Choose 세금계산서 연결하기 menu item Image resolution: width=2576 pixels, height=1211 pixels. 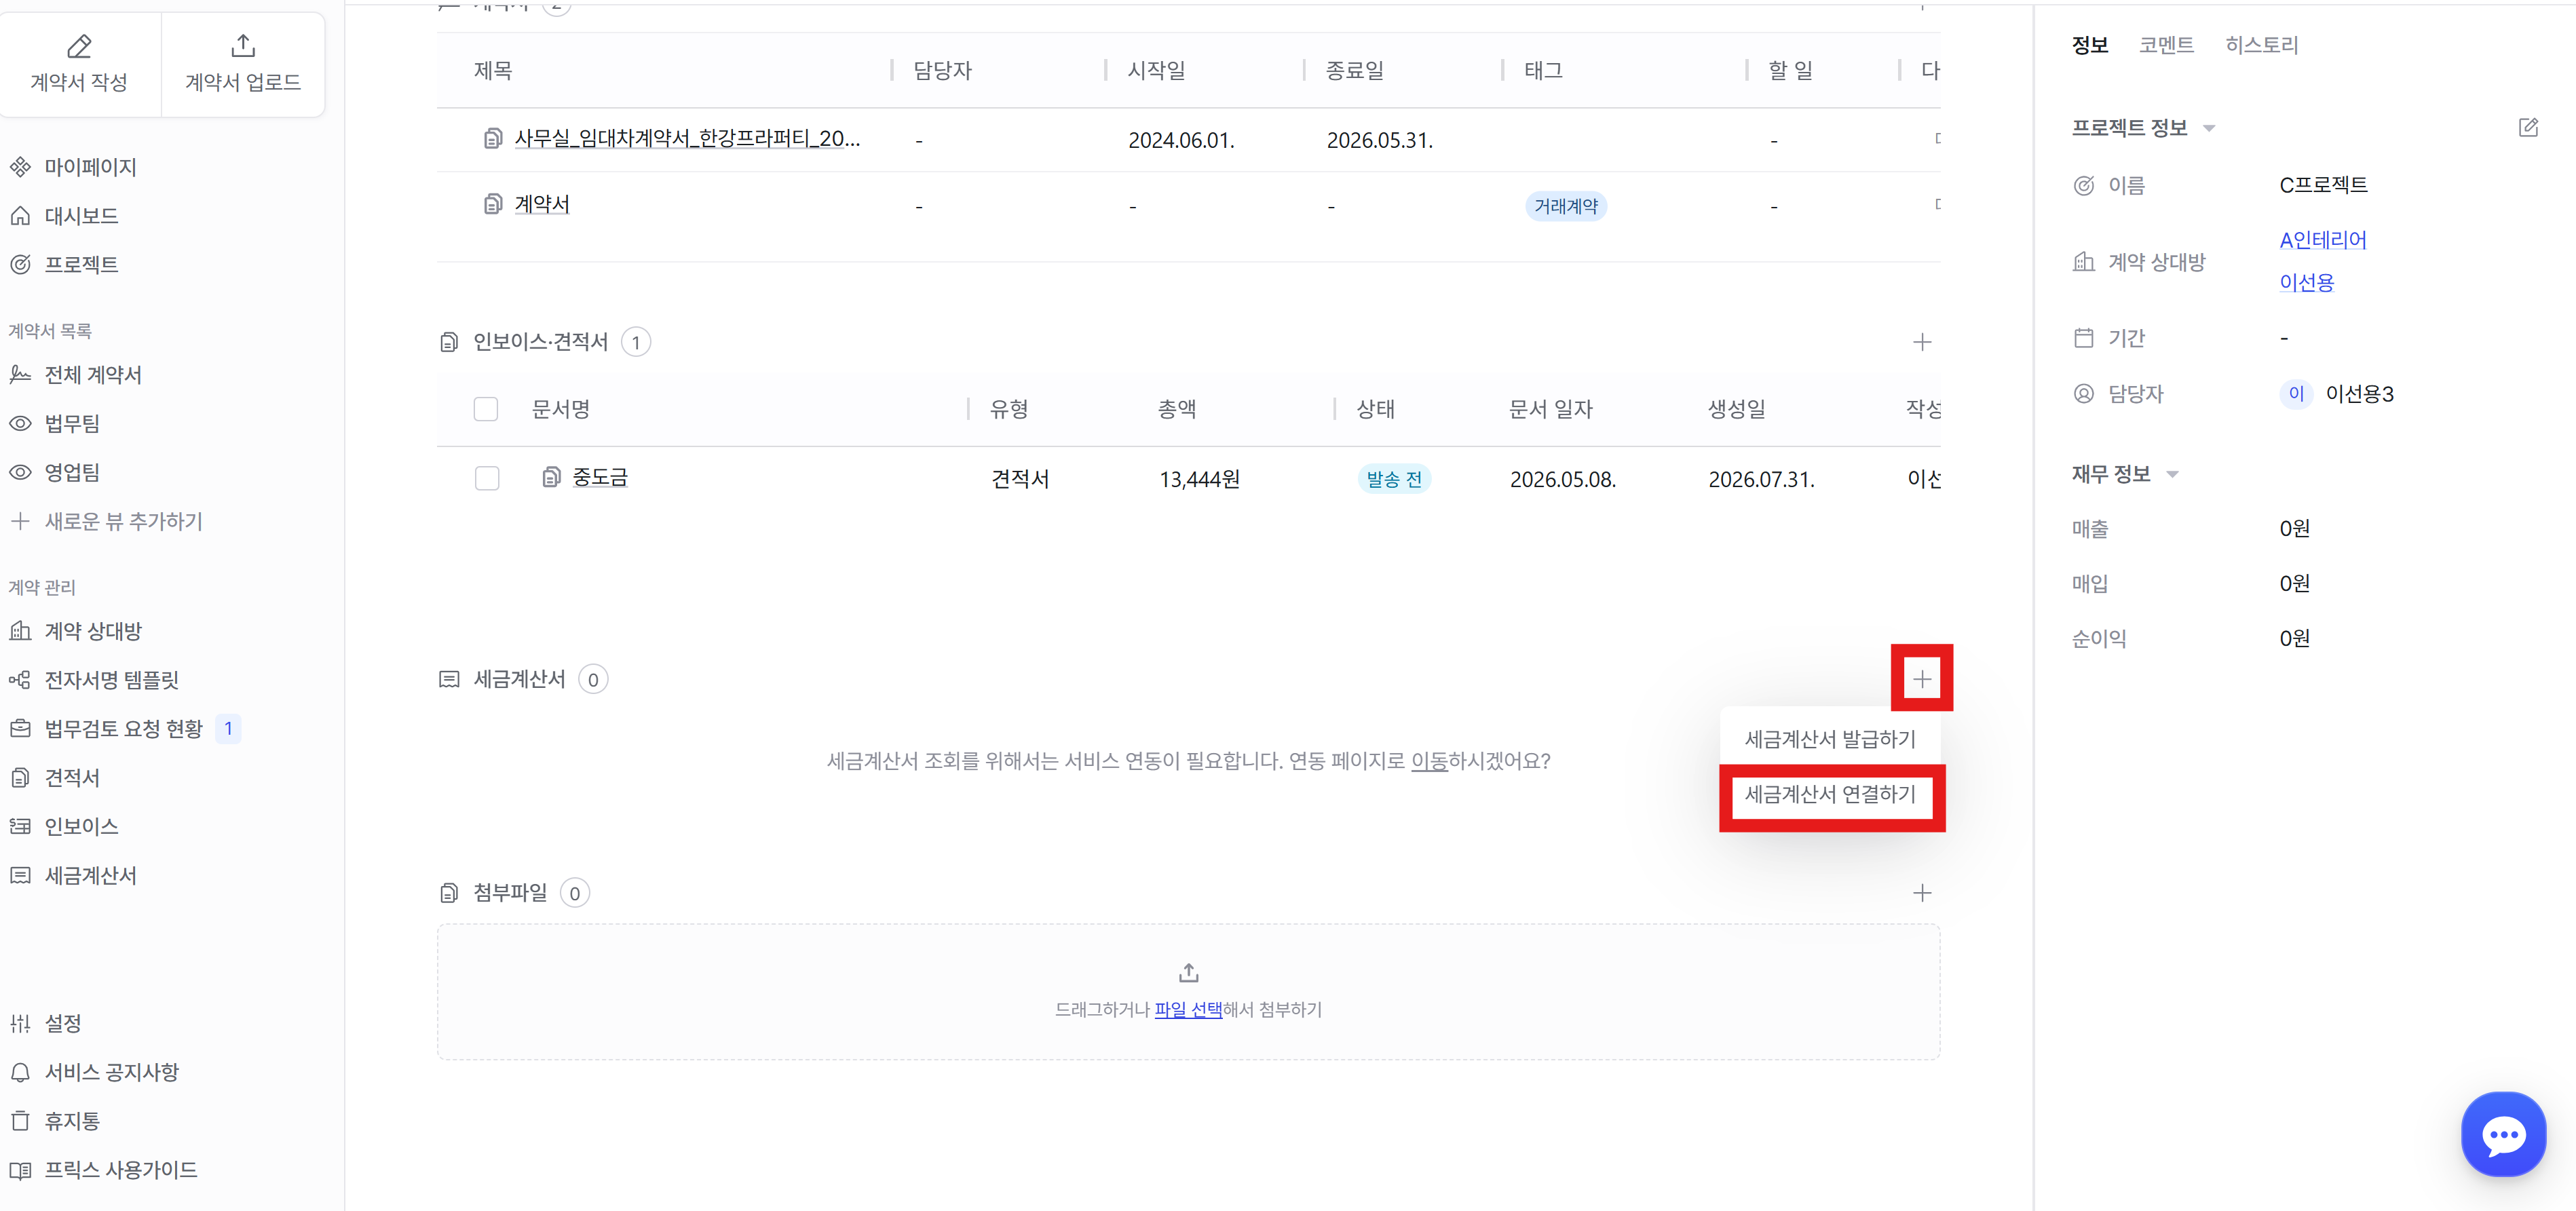point(1830,794)
